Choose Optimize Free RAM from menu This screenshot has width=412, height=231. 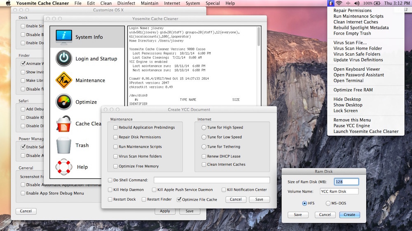tap(353, 90)
